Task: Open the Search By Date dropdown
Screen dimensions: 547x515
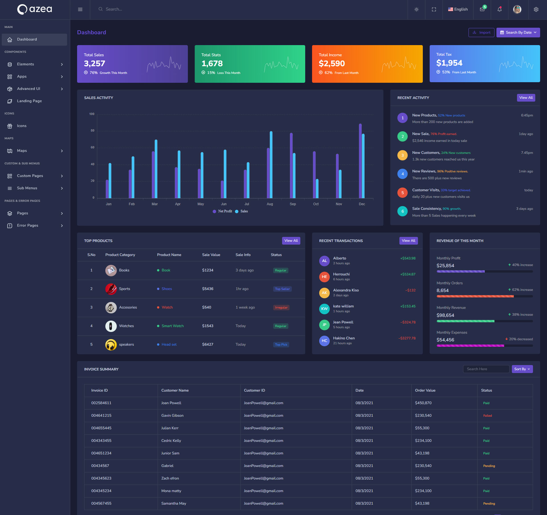Action: pos(518,32)
